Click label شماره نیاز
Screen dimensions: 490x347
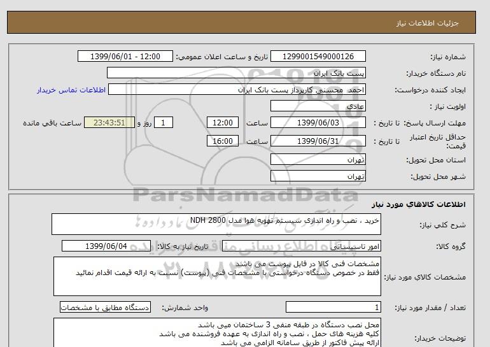(x=448, y=57)
